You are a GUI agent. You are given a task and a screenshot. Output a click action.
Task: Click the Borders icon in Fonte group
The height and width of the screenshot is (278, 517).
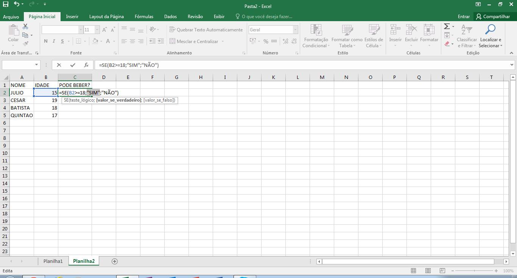pos(78,41)
